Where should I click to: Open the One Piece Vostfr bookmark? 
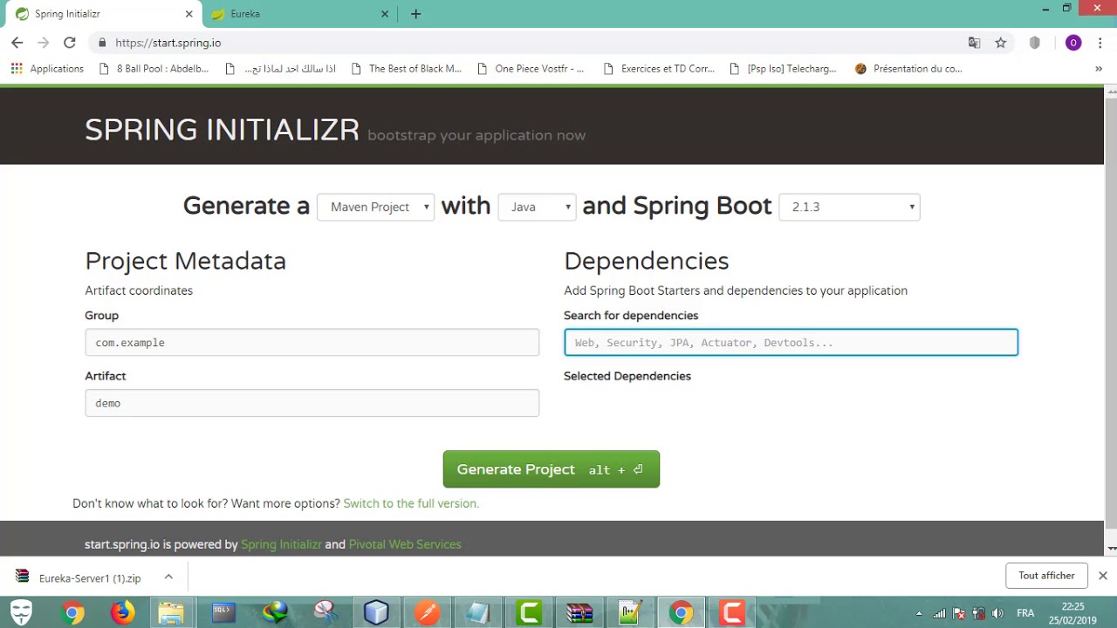point(531,69)
